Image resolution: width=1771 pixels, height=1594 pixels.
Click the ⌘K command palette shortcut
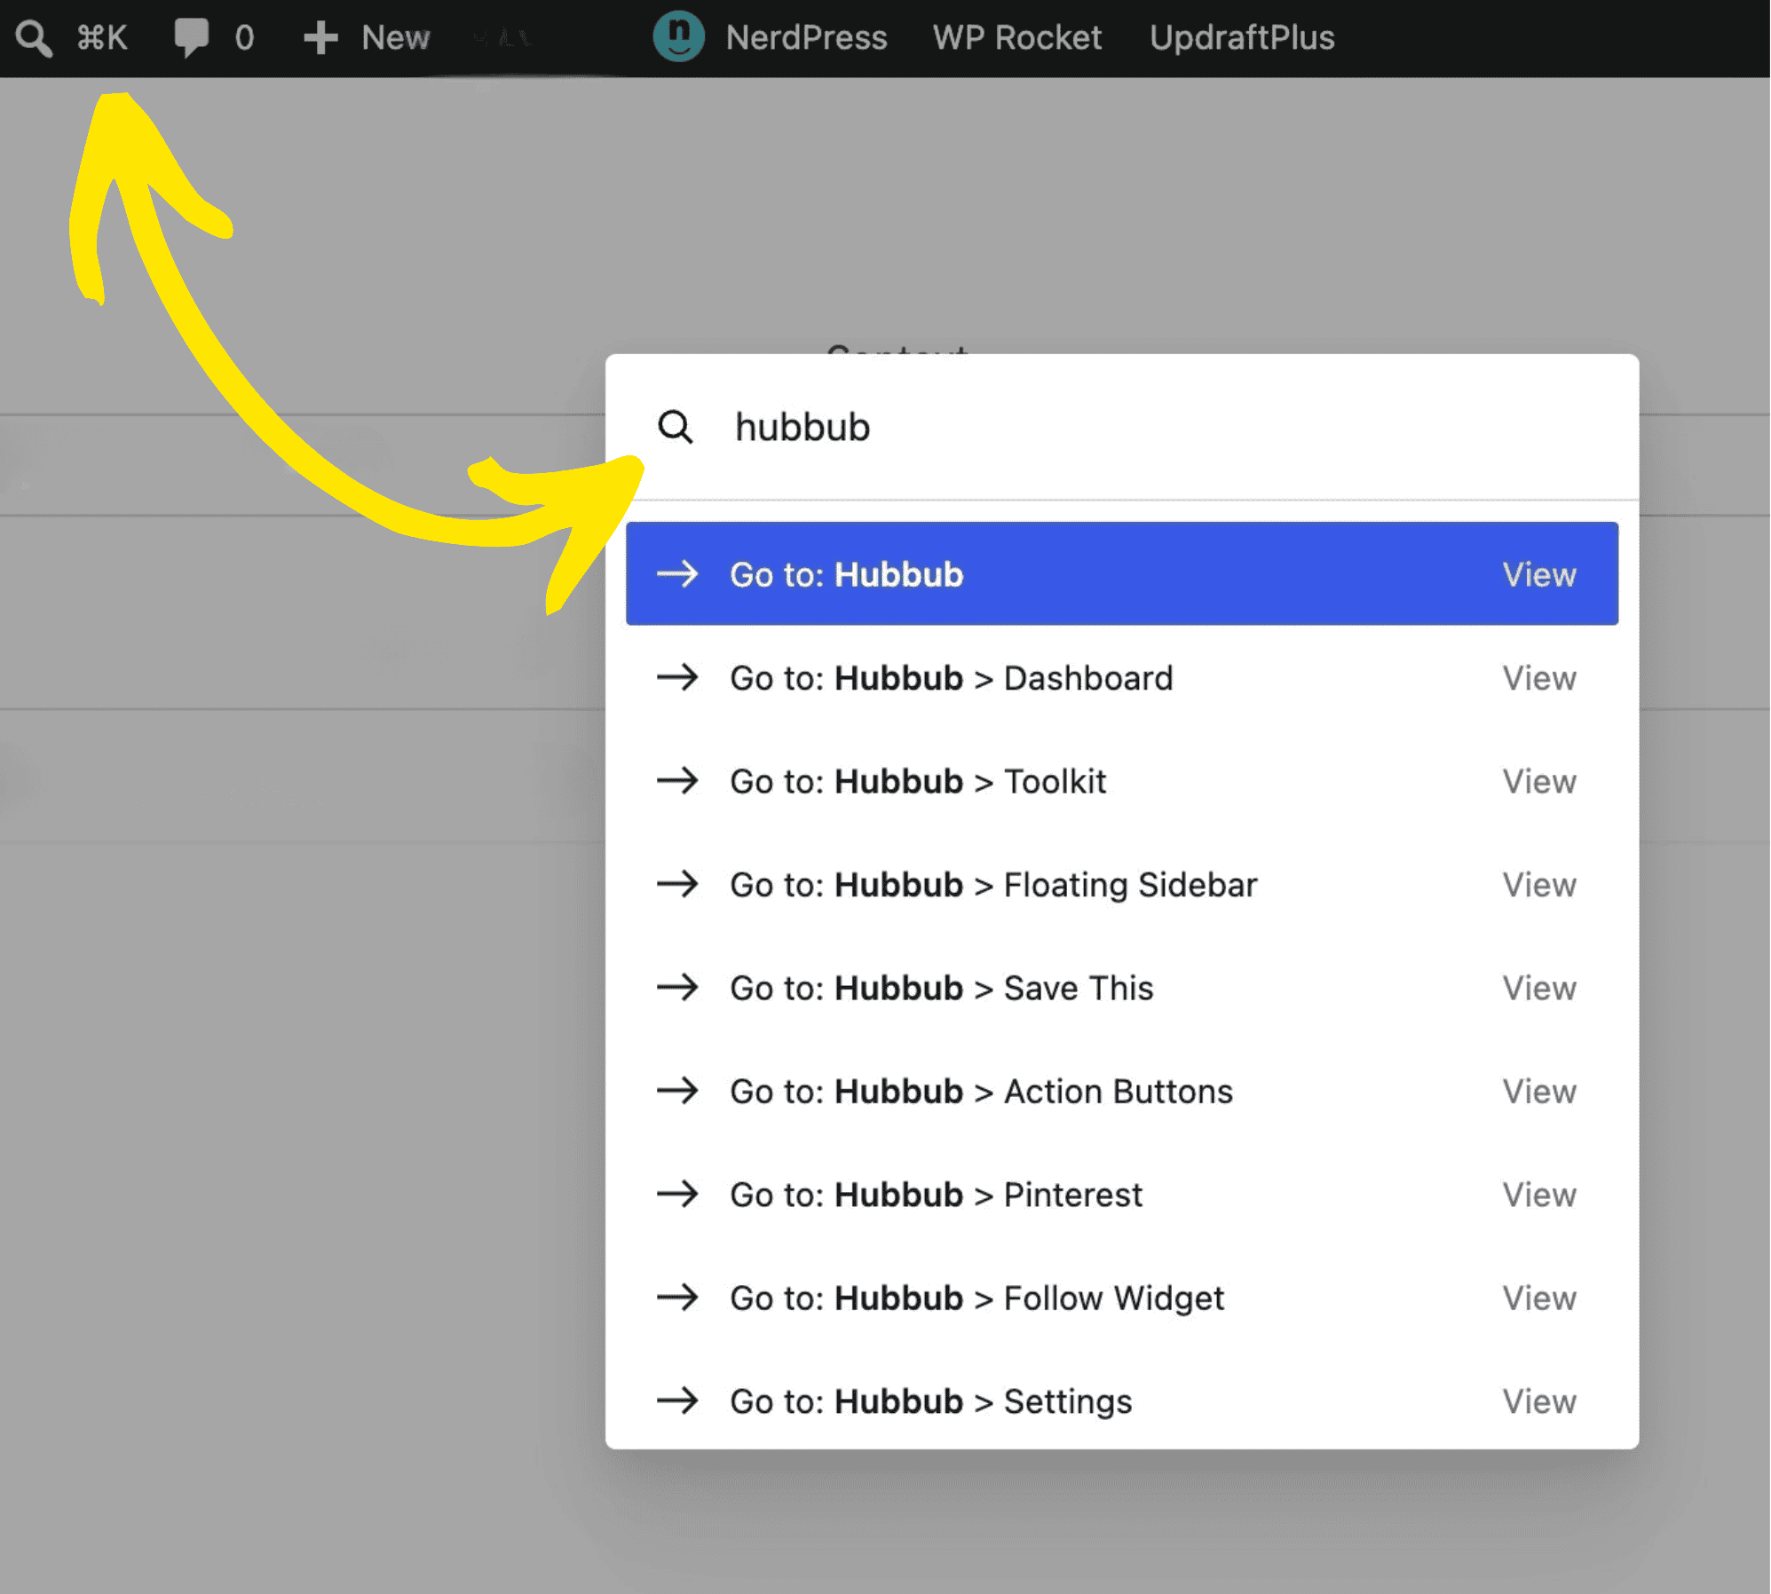102,38
